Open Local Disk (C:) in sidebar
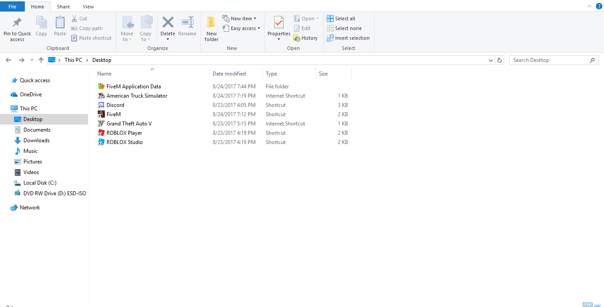The width and height of the screenshot is (604, 307). pyautogui.click(x=40, y=183)
